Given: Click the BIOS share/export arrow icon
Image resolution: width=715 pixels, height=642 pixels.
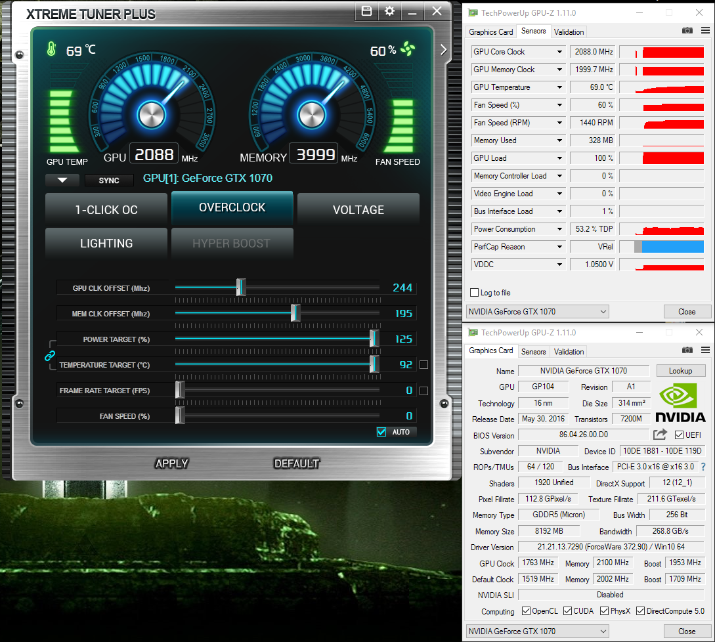Looking at the screenshot, I should [660, 435].
